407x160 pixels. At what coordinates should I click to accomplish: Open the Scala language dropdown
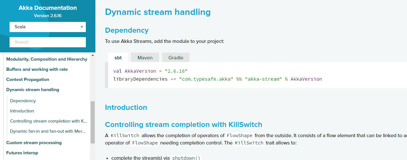tap(48, 27)
